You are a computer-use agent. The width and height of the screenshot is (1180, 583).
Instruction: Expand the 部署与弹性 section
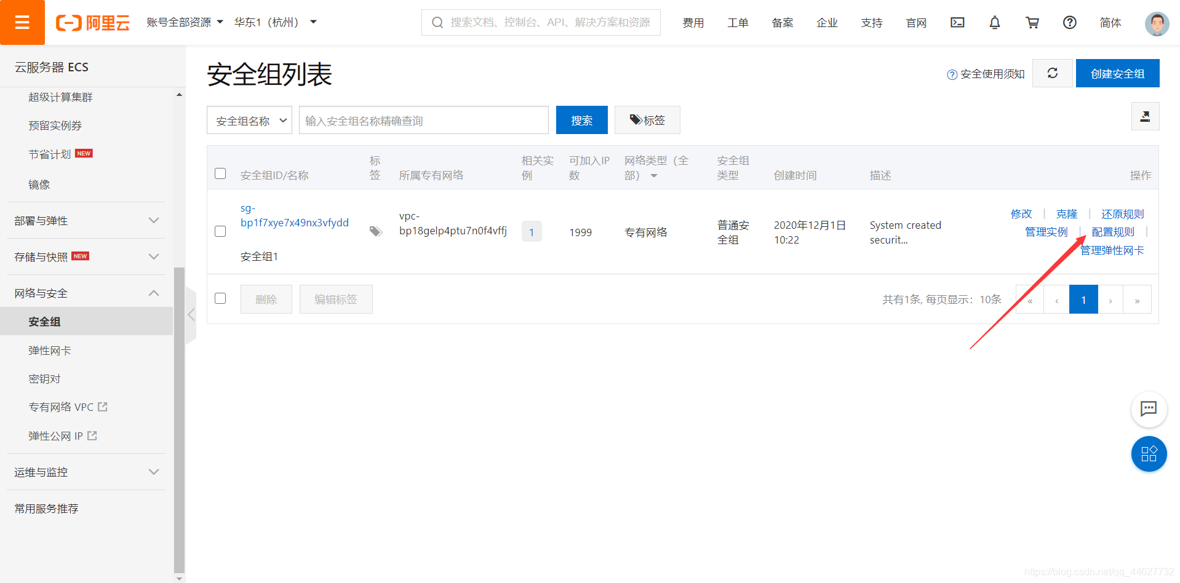[86, 220]
